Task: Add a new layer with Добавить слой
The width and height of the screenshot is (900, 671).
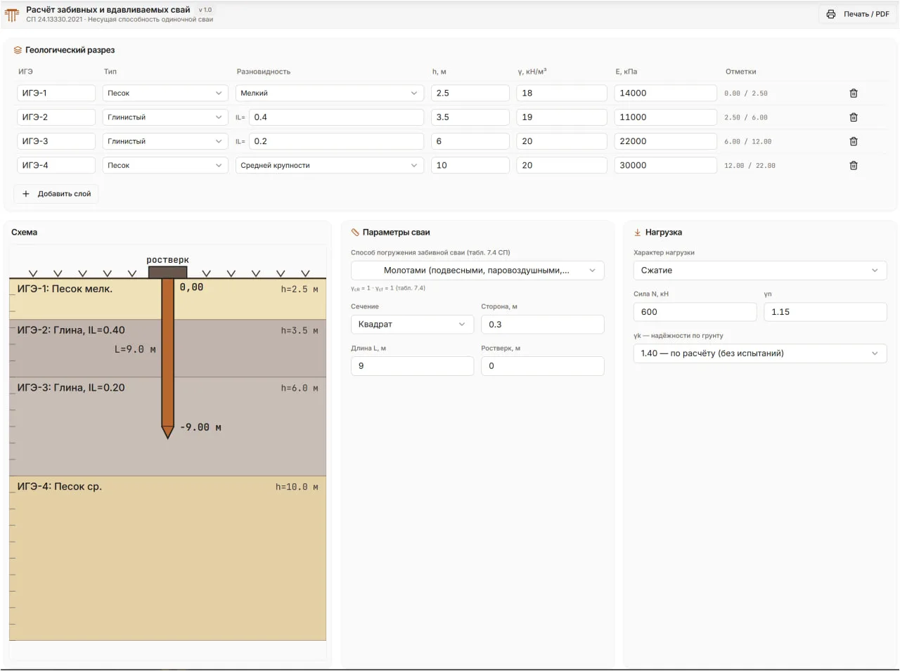Action: [x=56, y=194]
